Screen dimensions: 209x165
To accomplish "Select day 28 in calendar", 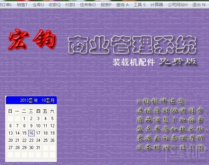I will coord(17,148).
